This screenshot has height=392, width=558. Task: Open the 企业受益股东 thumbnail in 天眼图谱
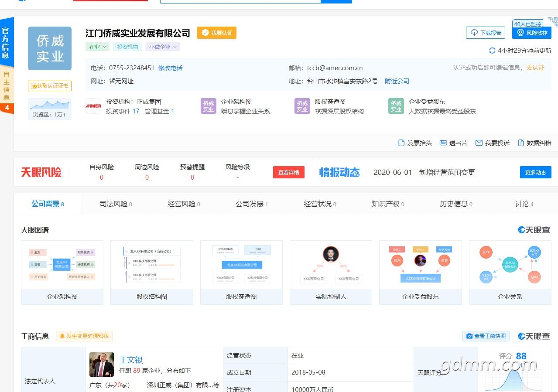coord(421,273)
